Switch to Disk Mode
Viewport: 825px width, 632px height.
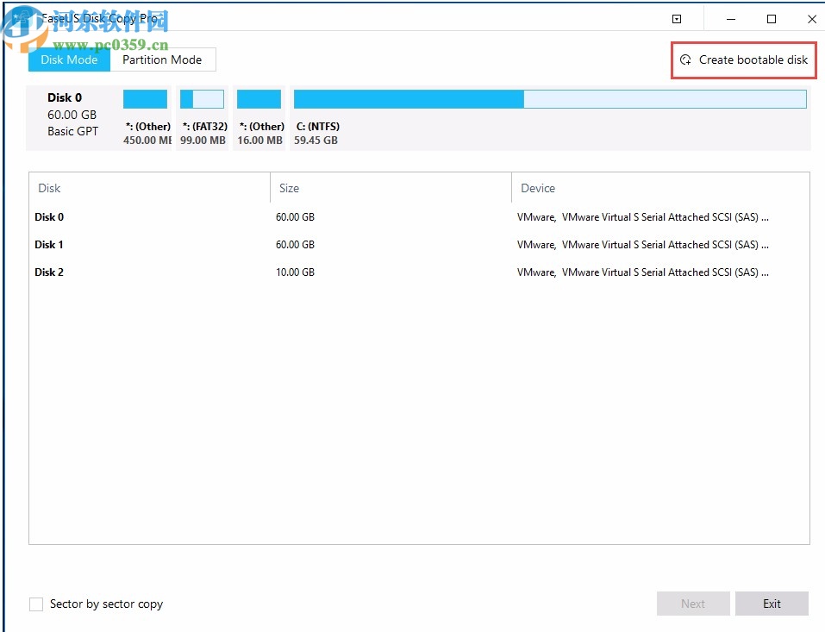(69, 59)
